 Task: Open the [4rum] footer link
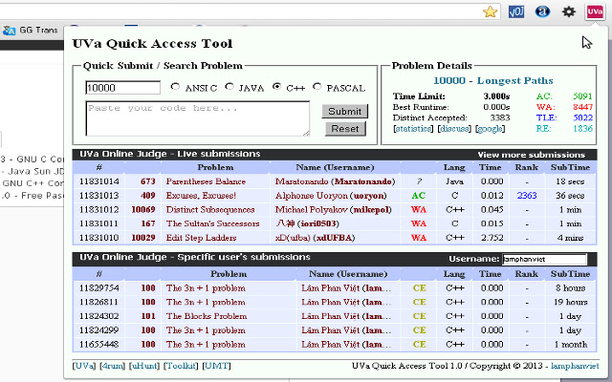pyautogui.click(x=113, y=366)
